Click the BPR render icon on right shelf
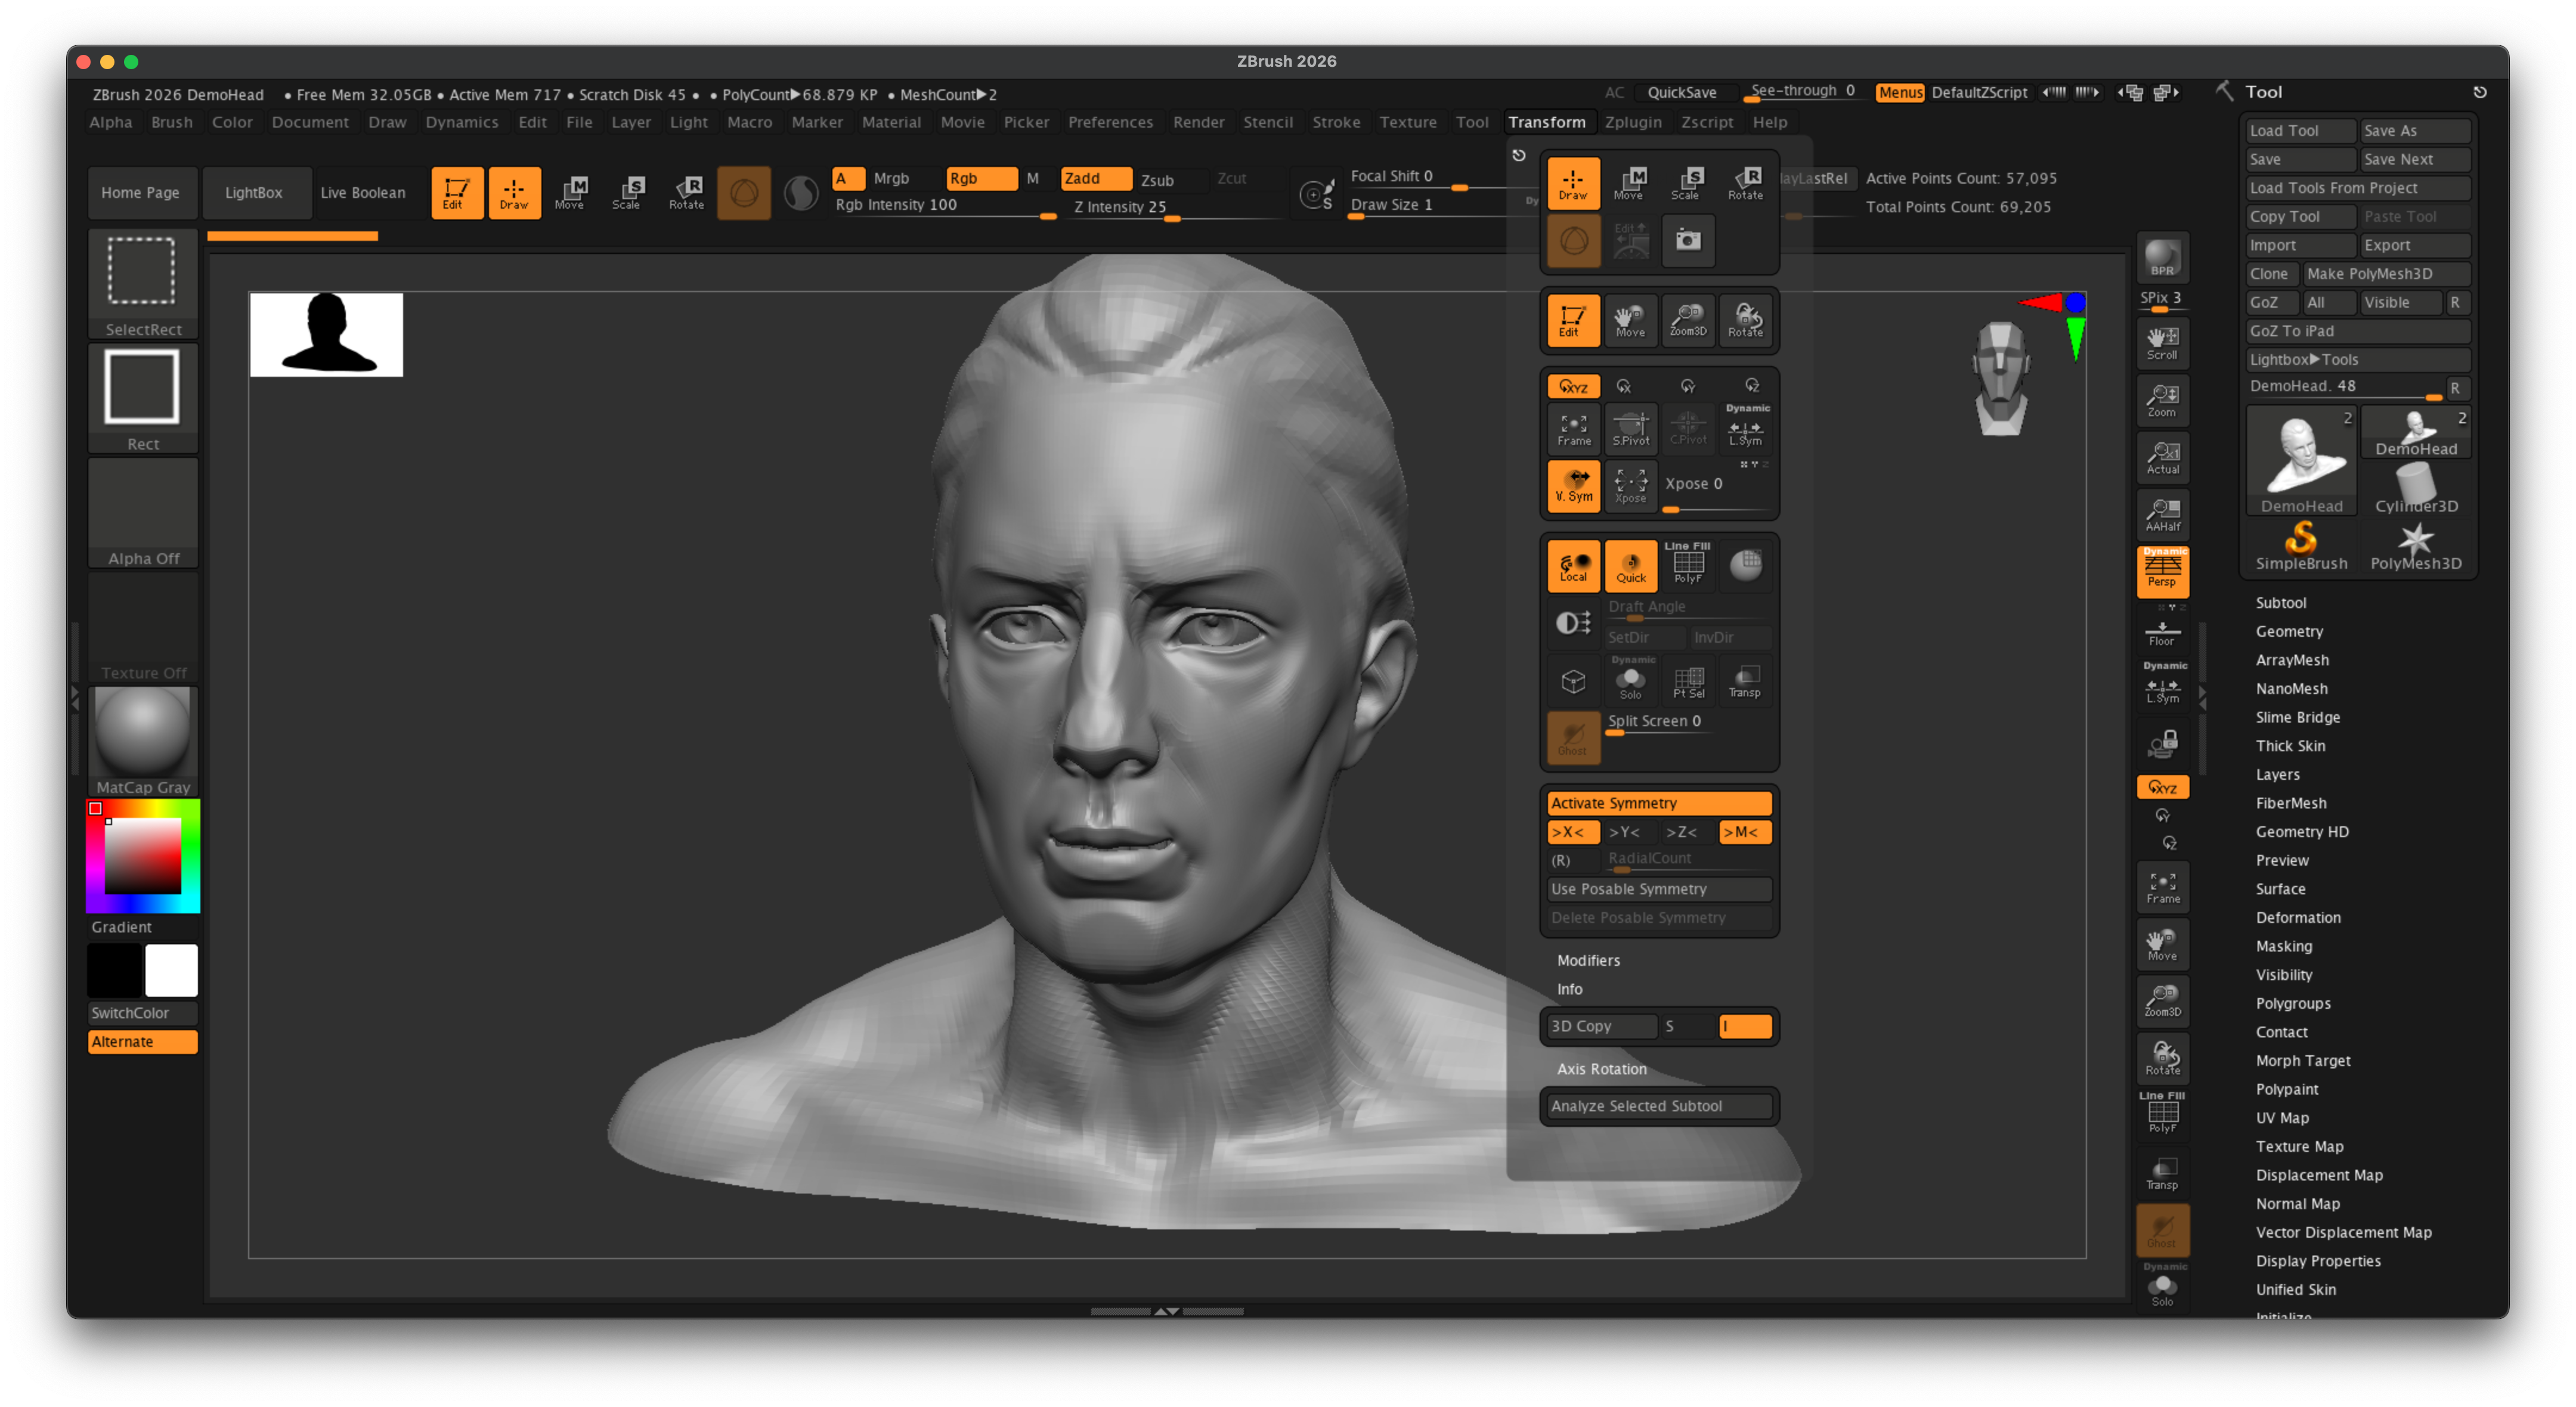The image size is (2576, 1407). click(2162, 257)
